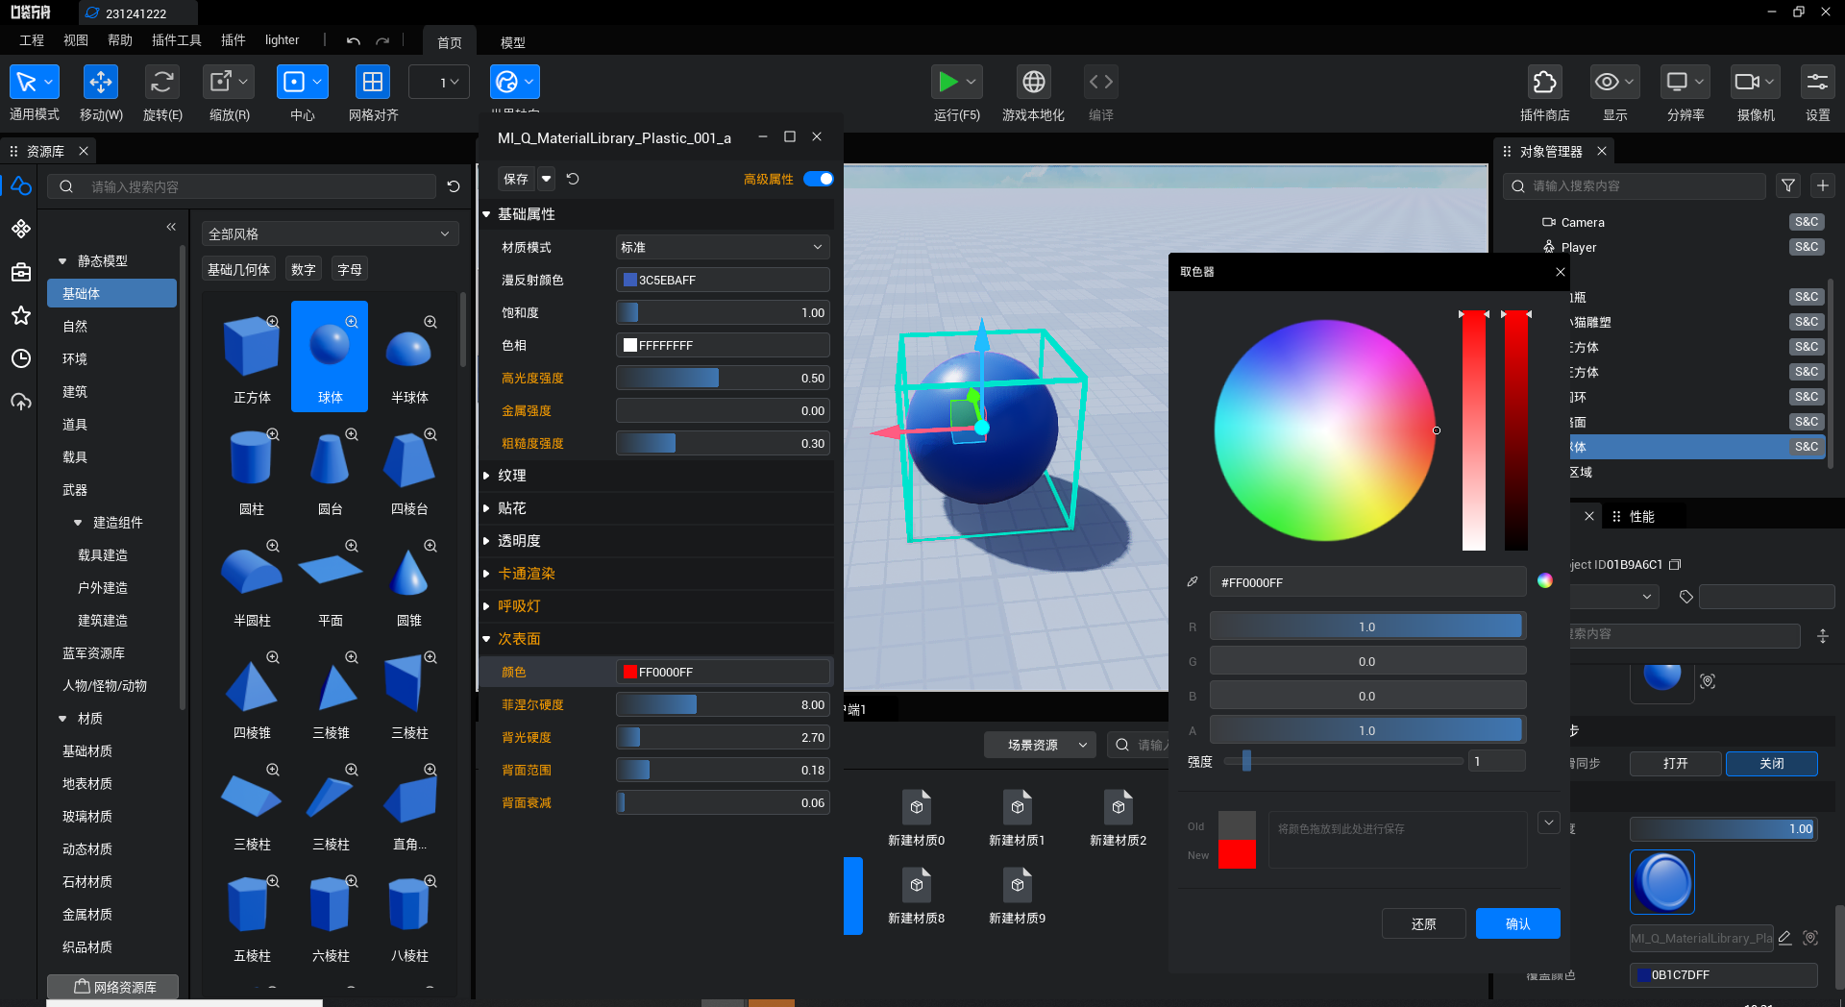This screenshot has height=1007, width=1845.
Task: Enable 网格对齐 grid snap icon
Action: pyautogui.click(x=373, y=82)
